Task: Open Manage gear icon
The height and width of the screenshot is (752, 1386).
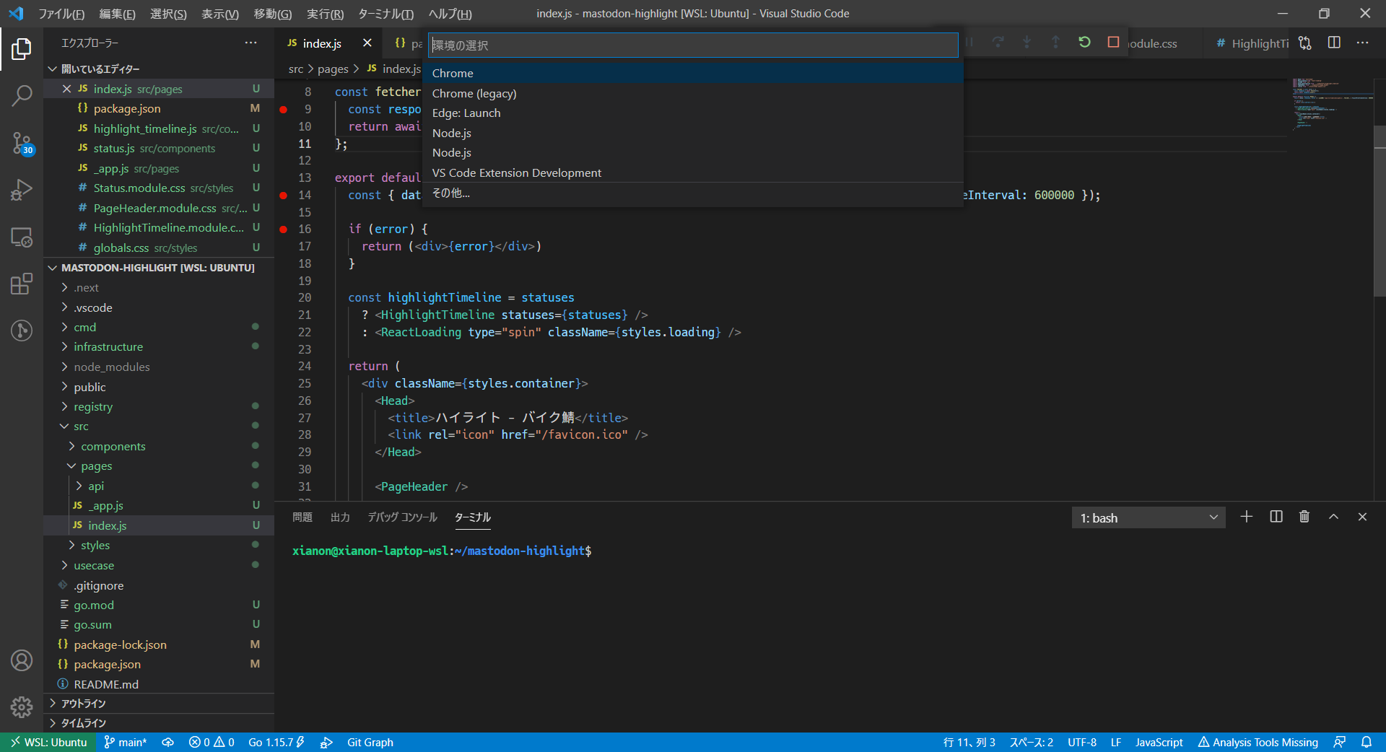Action: [x=22, y=707]
